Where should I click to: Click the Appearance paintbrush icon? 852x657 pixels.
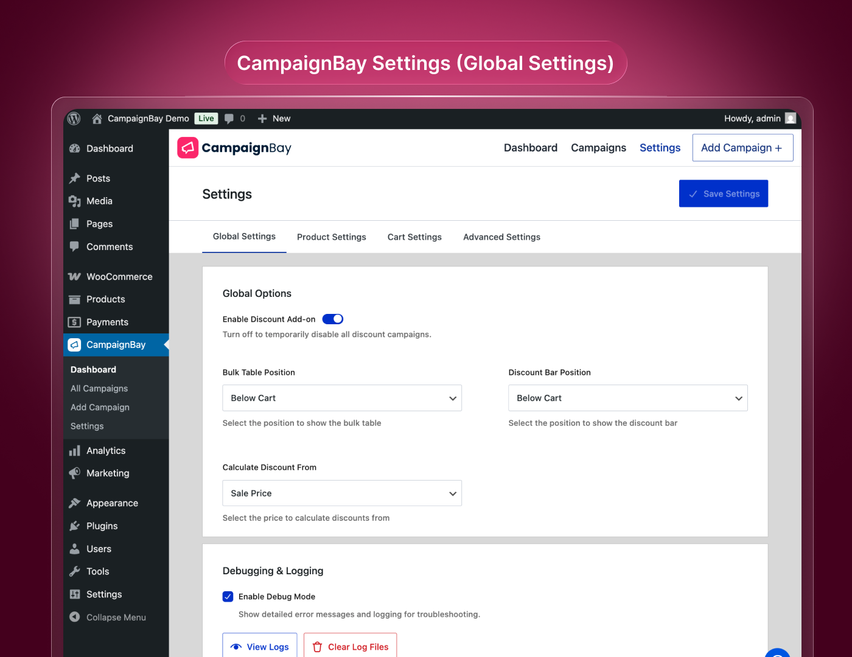[75, 503]
